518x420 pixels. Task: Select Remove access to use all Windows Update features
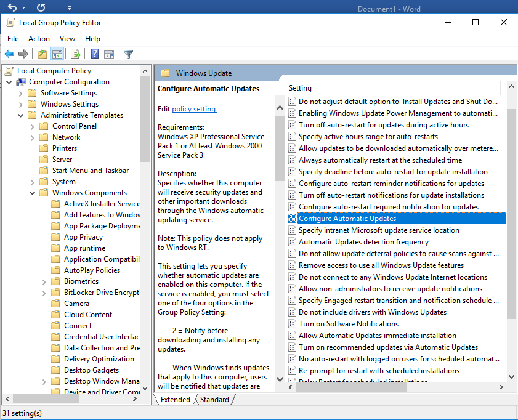pos(381,265)
